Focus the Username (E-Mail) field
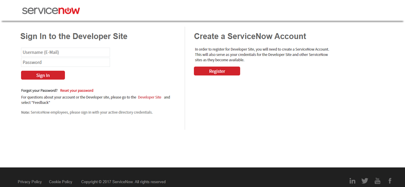405x187 pixels. (x=66, y=52)
